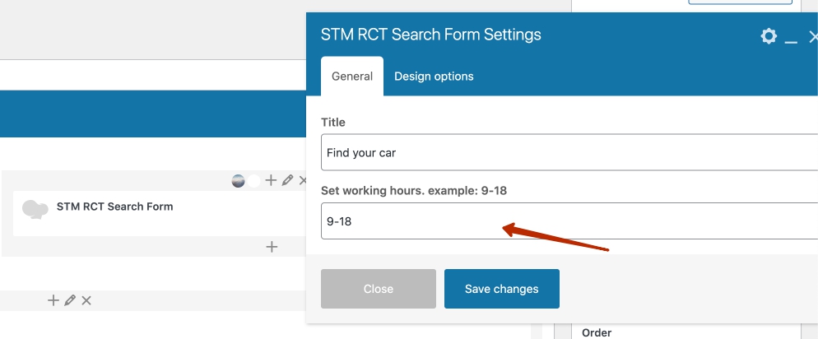Focus the working hours field showing 9-18

tap(568, 221)
